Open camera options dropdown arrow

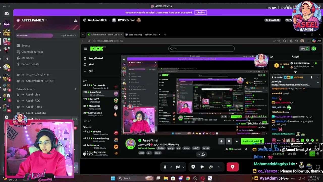point(183,167)
